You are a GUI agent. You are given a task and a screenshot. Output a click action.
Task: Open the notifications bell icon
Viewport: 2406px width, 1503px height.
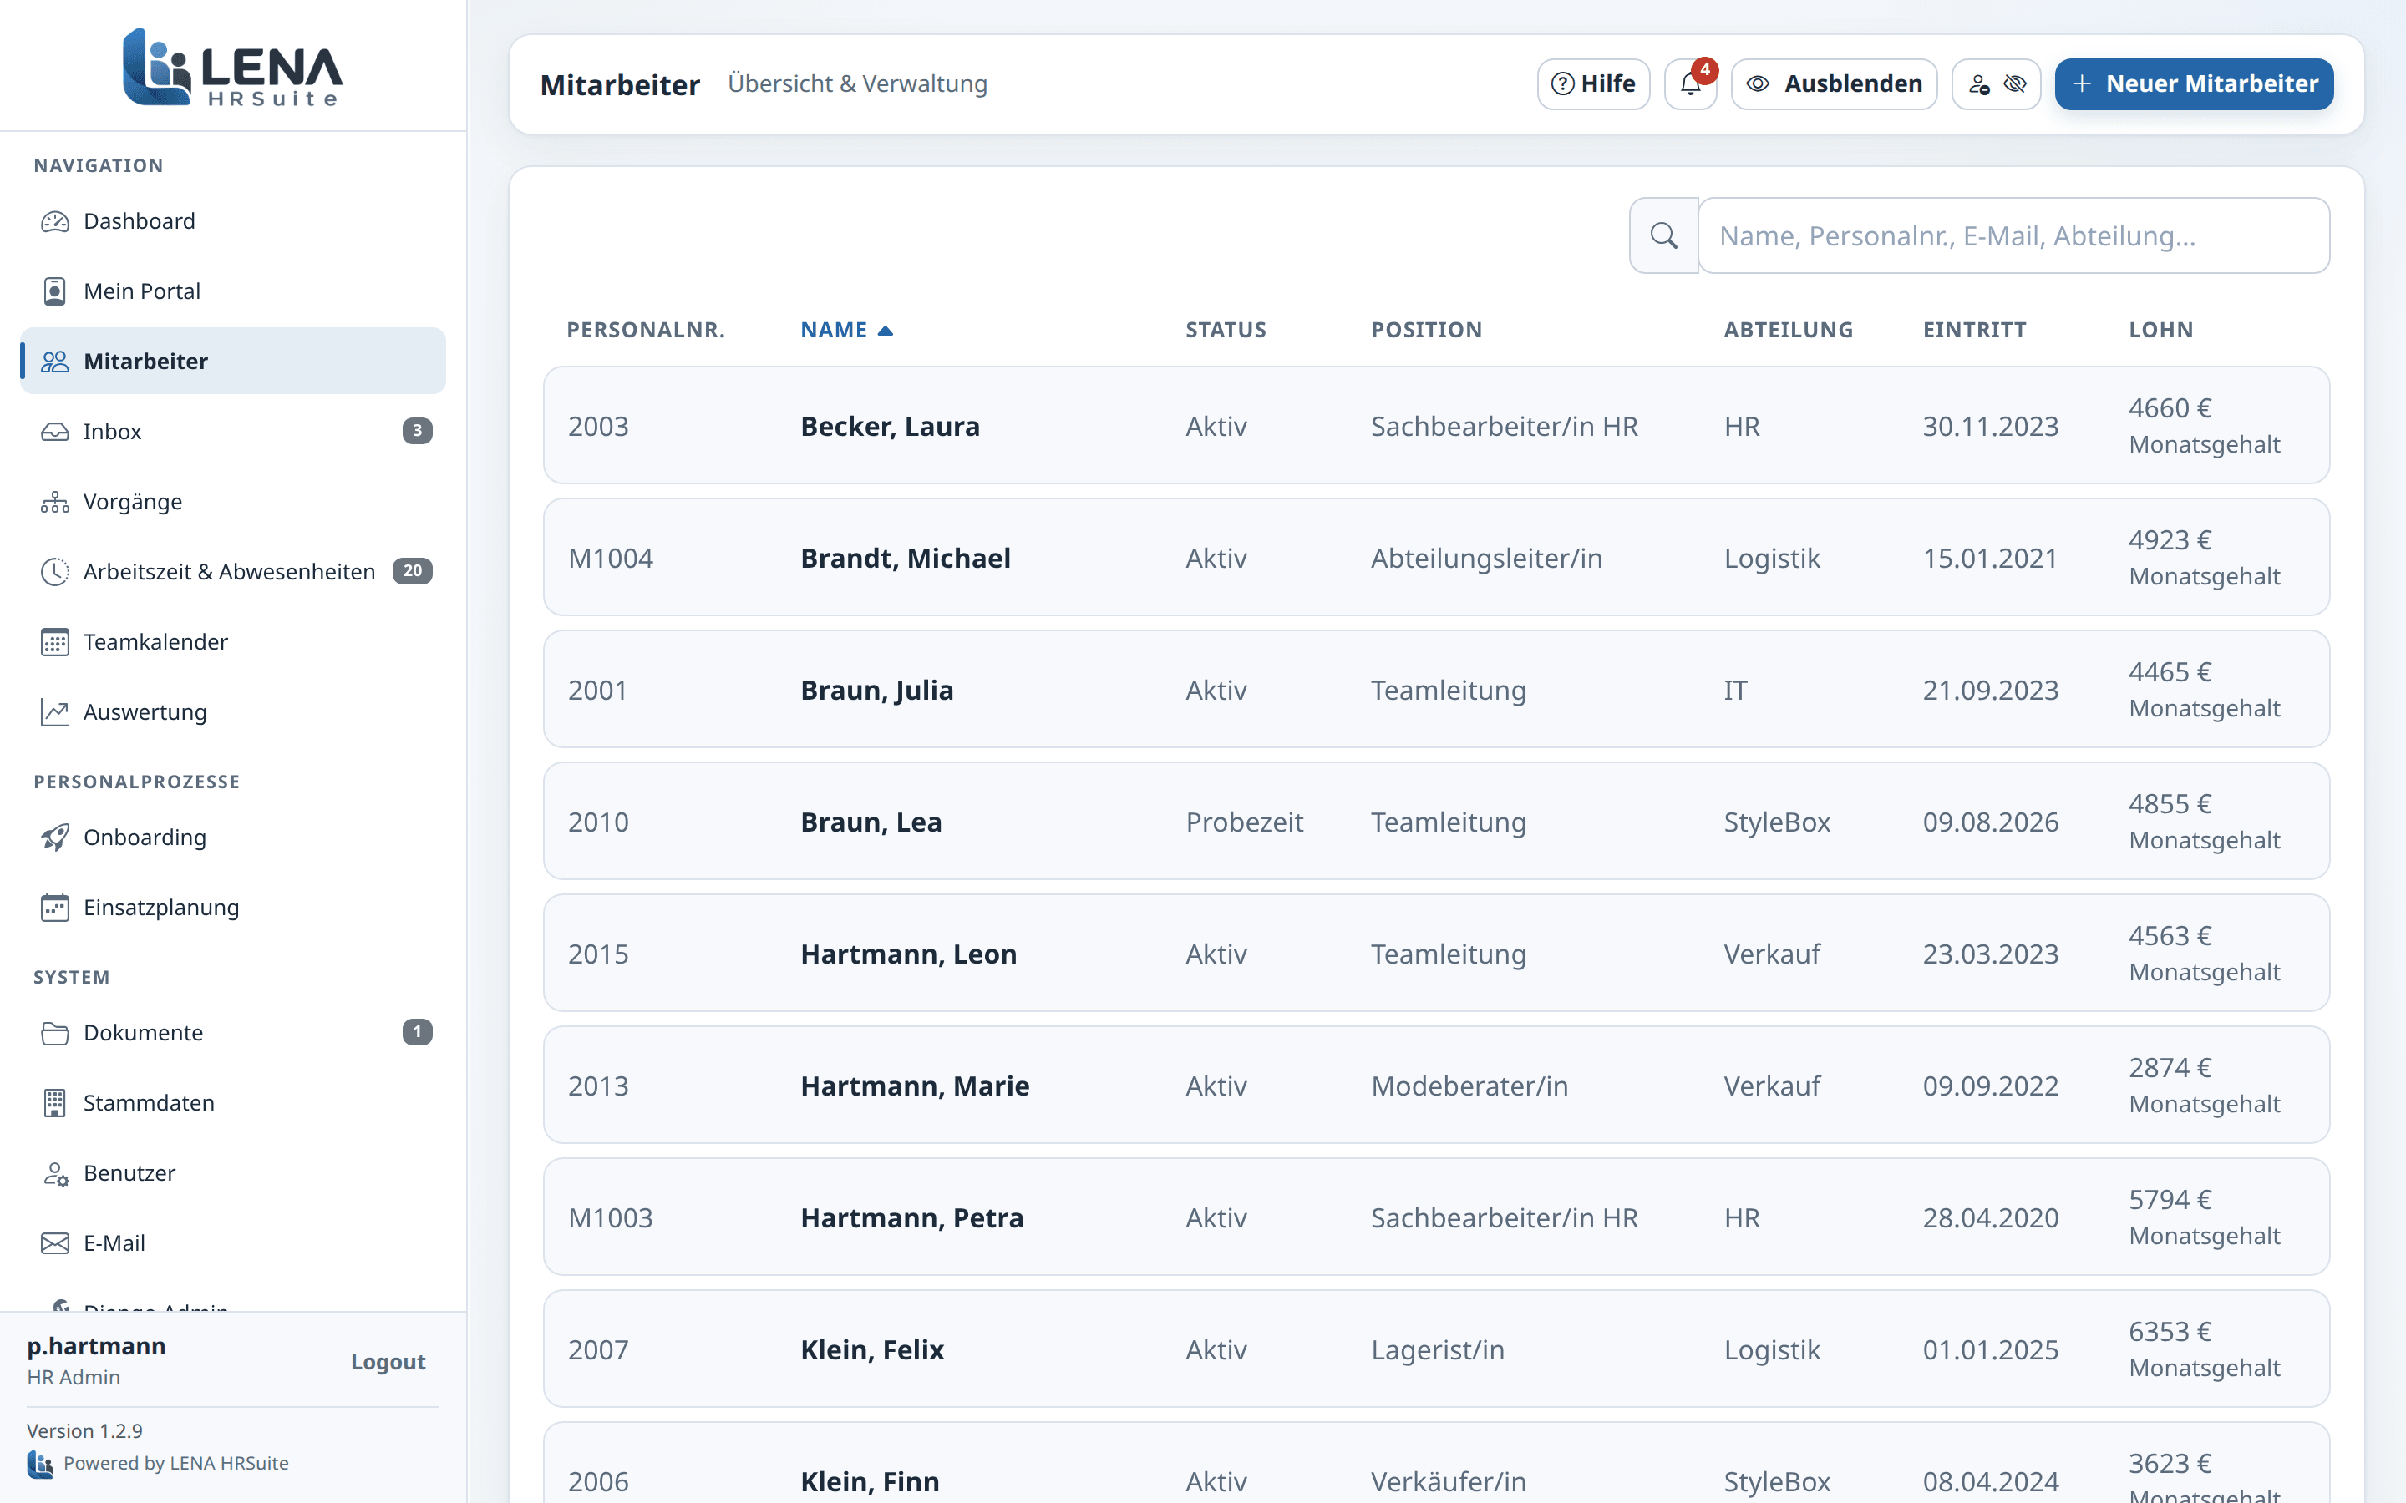[x=1690, y=84]
